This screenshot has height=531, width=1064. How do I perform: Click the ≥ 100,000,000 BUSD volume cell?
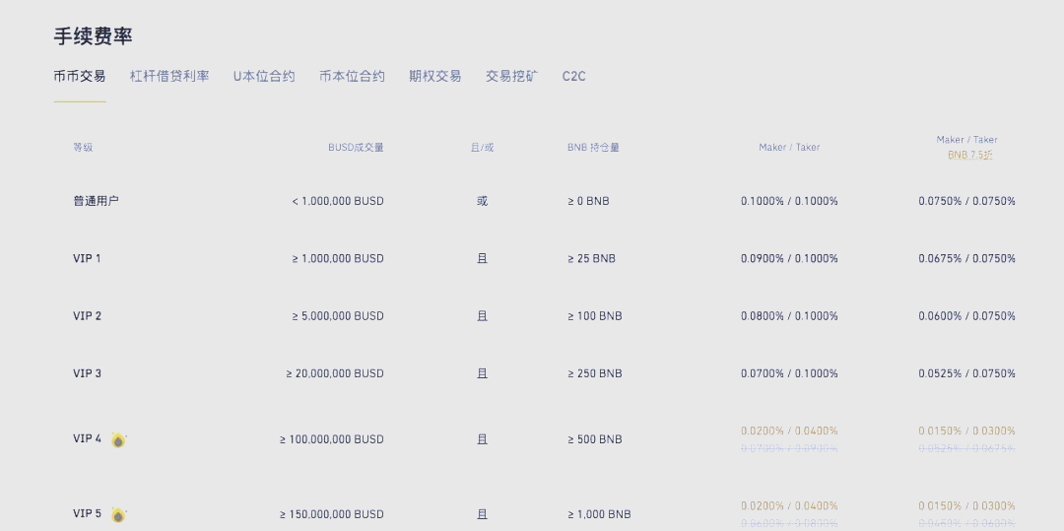332,439
